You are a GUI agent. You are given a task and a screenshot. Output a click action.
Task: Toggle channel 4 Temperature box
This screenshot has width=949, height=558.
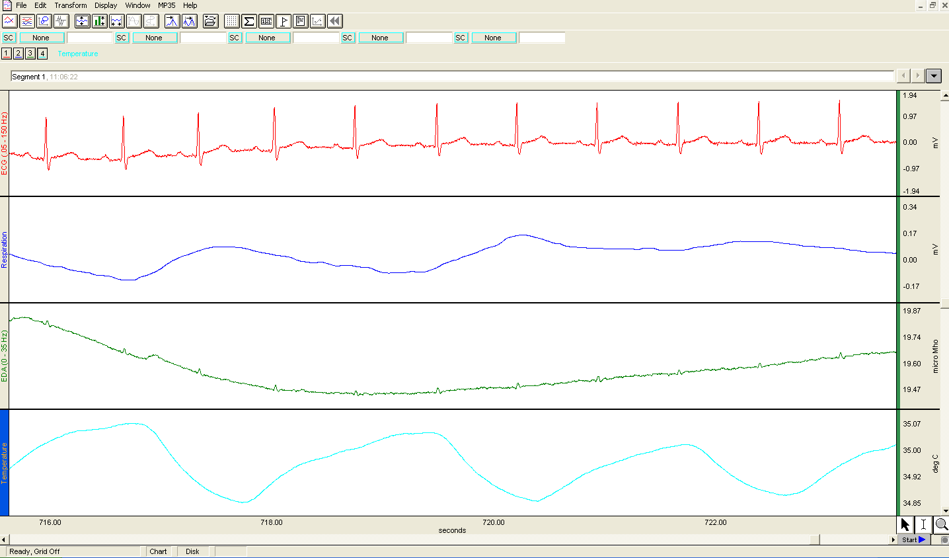tap(42, 54)
